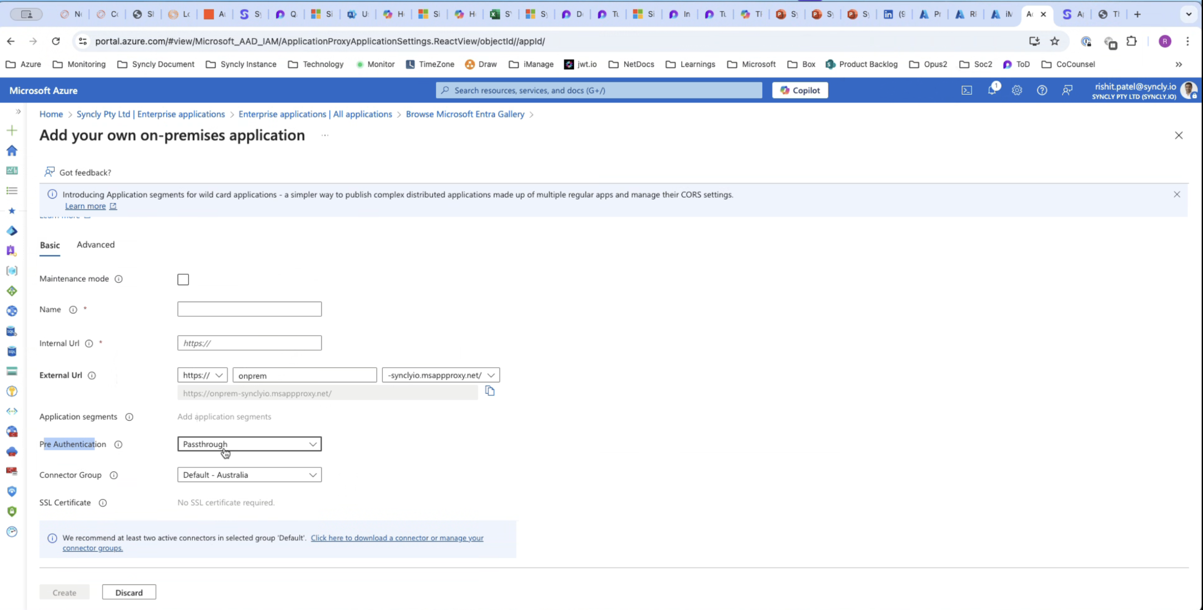
Task: Click Add application segments text
Action: (224, 417)
